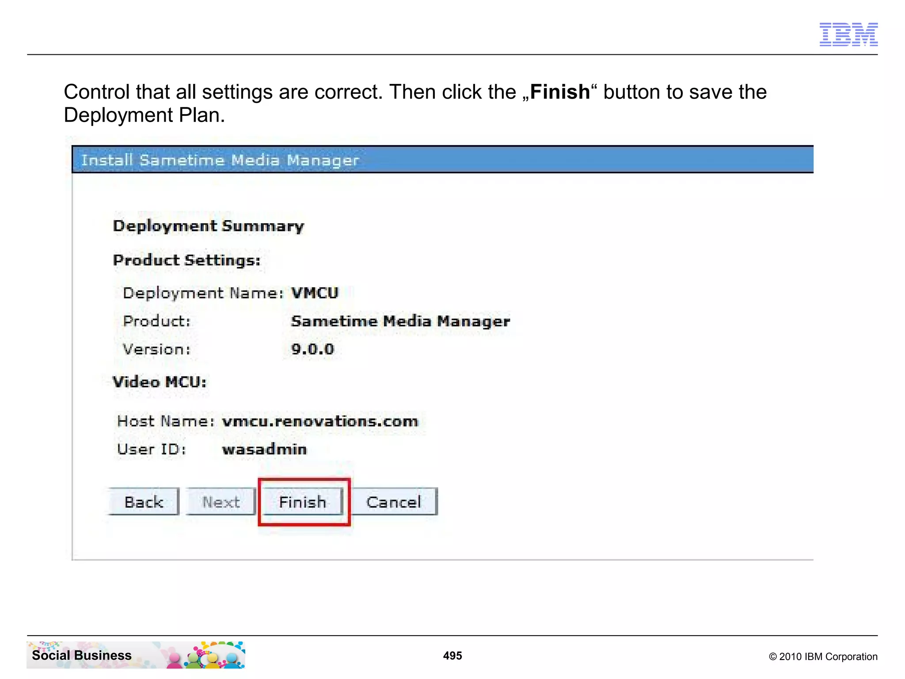Click the Deployment Name label
Screen dimensions: 905x679
(x=203, y=293)
